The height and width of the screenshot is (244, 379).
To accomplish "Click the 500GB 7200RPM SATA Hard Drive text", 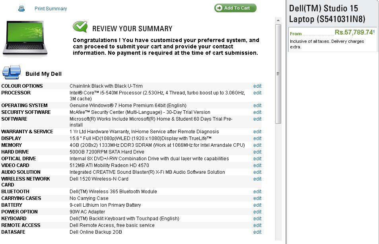I will 107,152.
